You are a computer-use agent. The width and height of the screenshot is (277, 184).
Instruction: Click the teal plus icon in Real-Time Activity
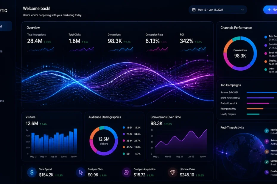pos(266,131)
